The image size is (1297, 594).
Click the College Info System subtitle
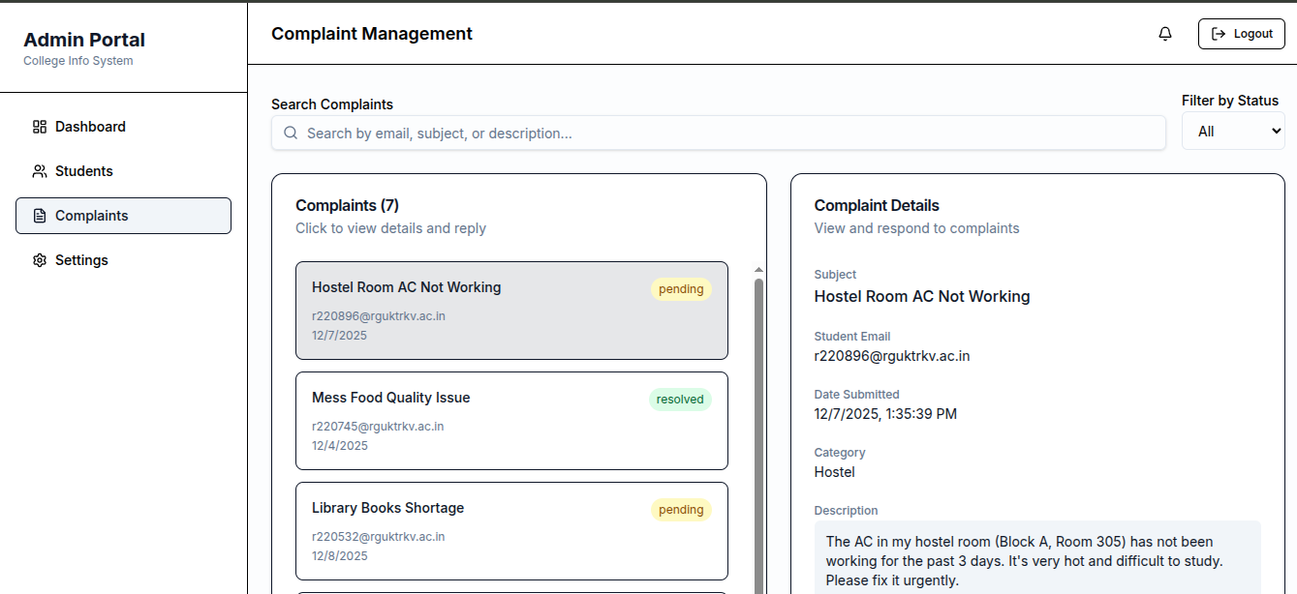pyautogui.click(x=78, y=61)
